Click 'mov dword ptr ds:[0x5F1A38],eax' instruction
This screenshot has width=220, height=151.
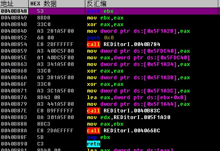(x=138, y=78)
